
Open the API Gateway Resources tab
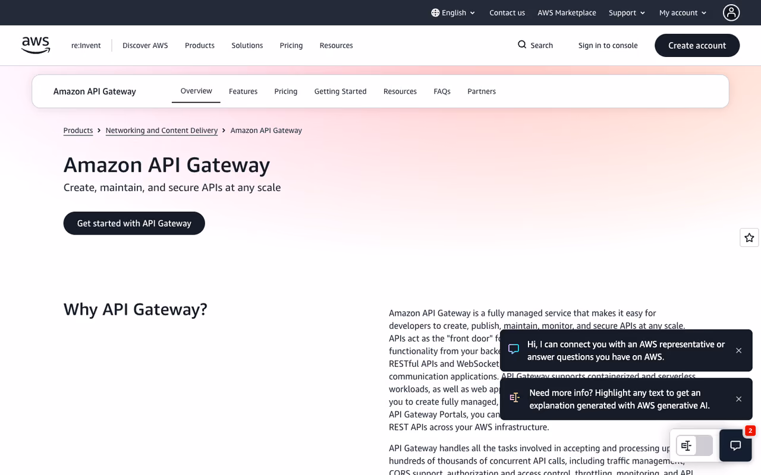point(400,91)
